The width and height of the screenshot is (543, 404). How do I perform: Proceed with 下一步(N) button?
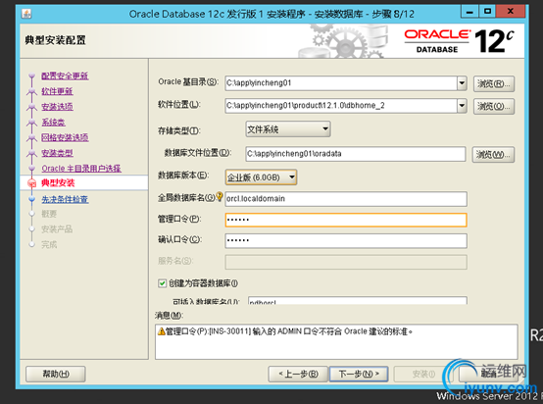point(359,374)
